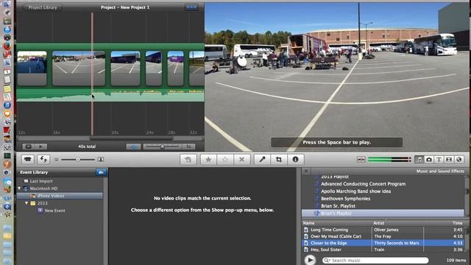The width and height of the screenshot is (471, 265).
Task: Select the song Hey, Soul Sister
Action: [326, 250]
